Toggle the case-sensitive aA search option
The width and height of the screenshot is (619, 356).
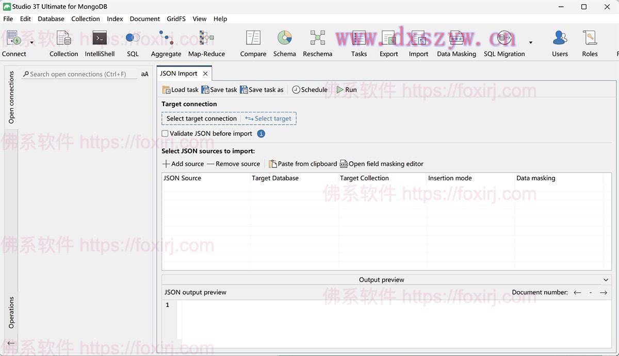tap(144, 74)
